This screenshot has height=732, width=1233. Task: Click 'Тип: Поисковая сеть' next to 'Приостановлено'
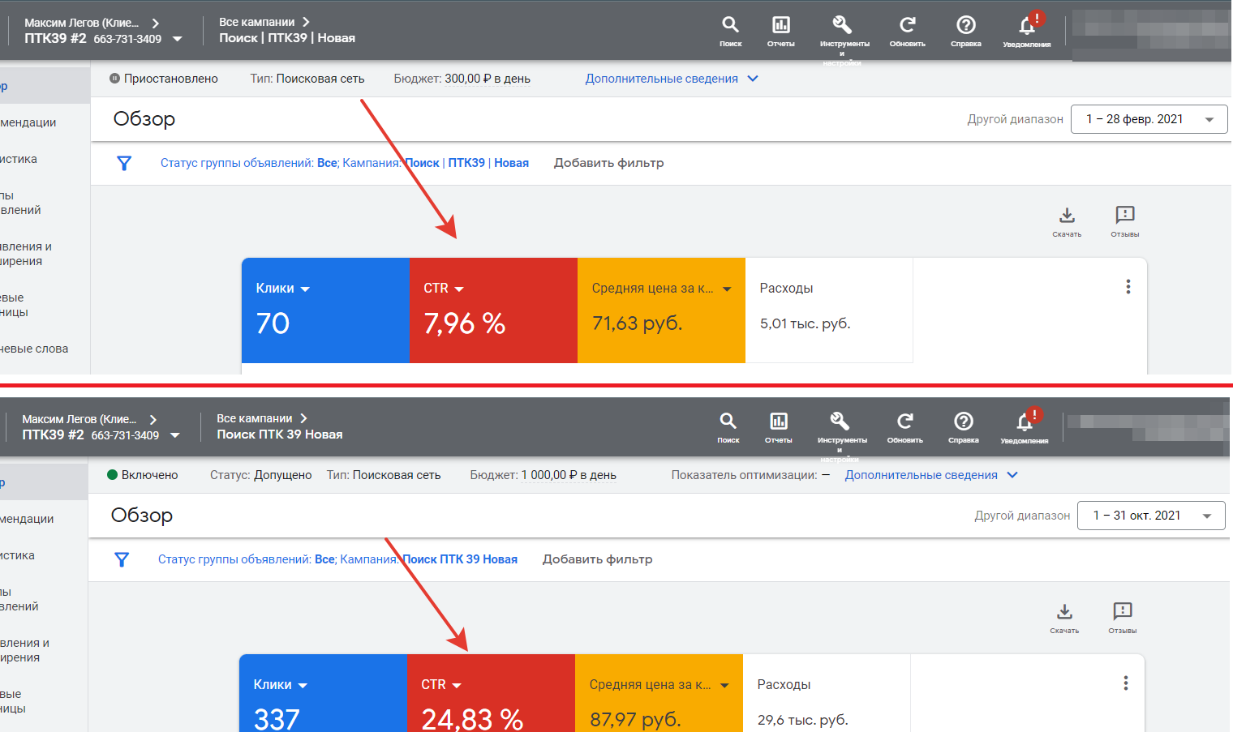pyautogui.click(x=307, y=79)
